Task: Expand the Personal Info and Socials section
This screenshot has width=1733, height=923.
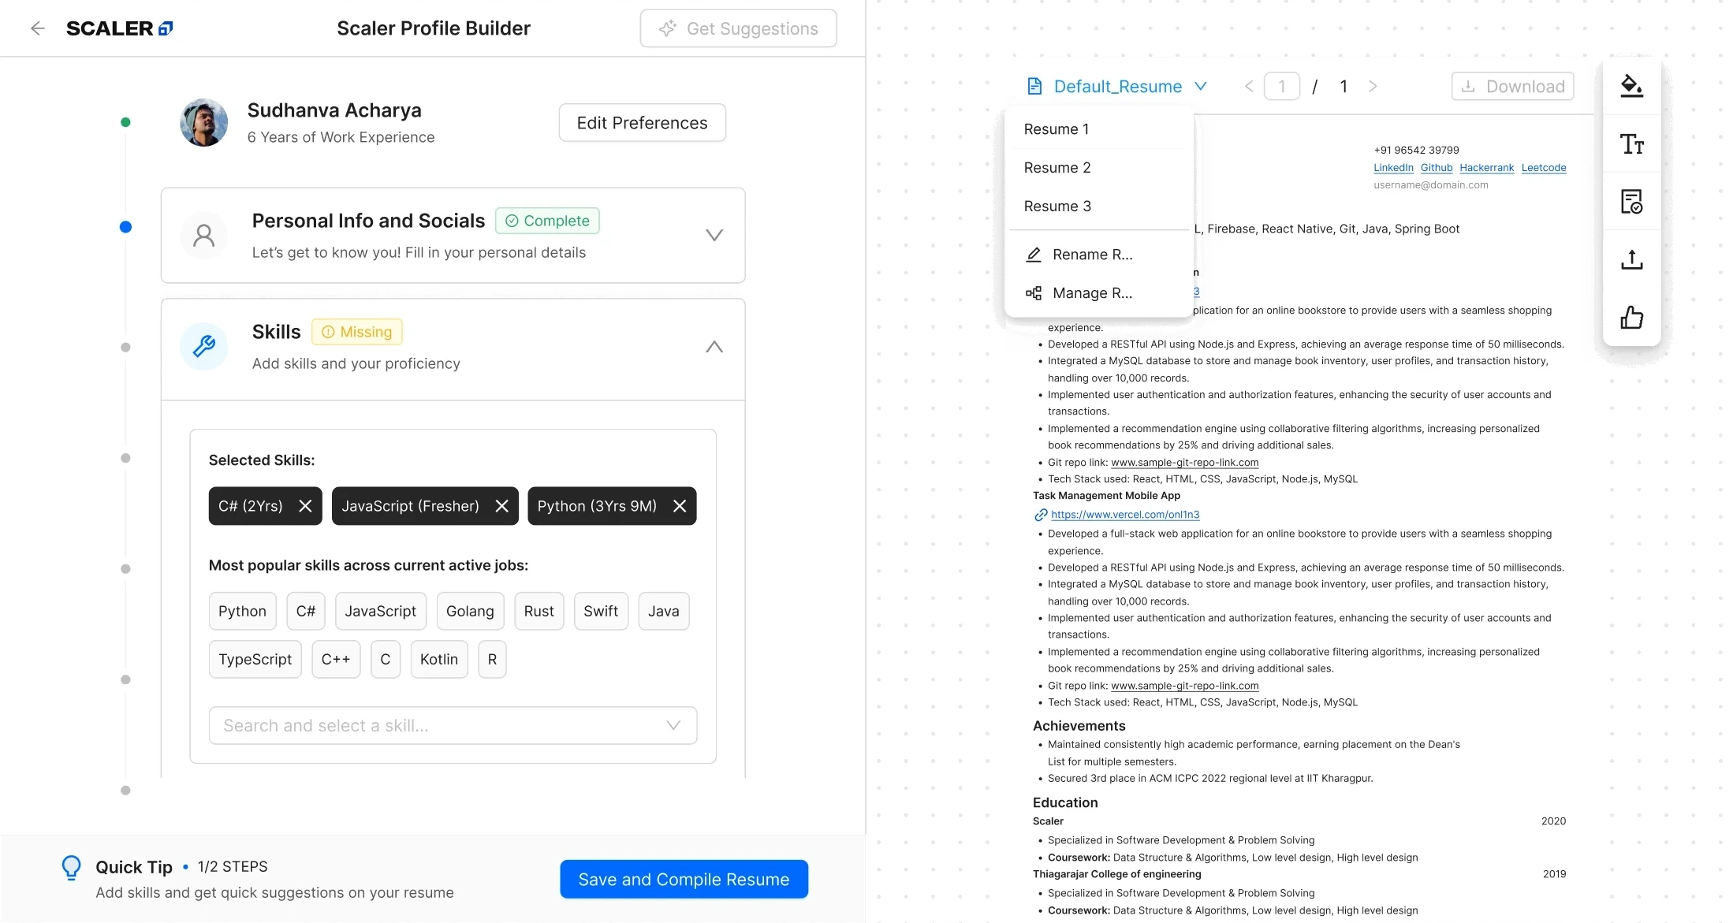Action: 714,235
